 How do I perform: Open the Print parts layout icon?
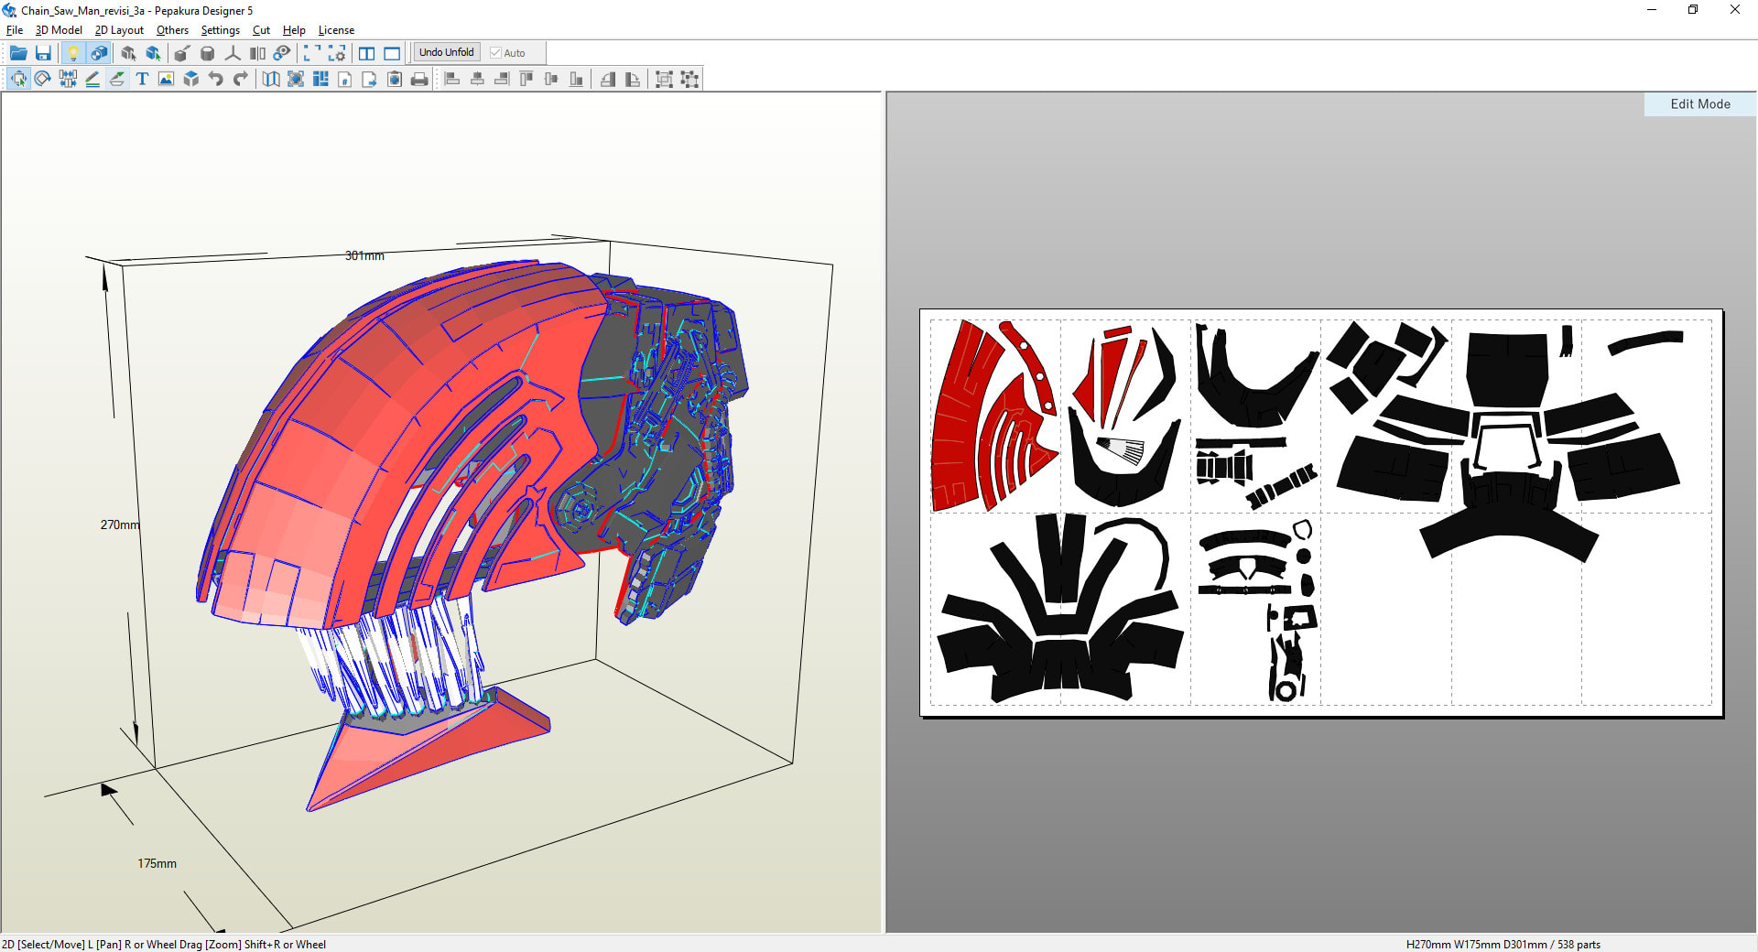point(418,79)
